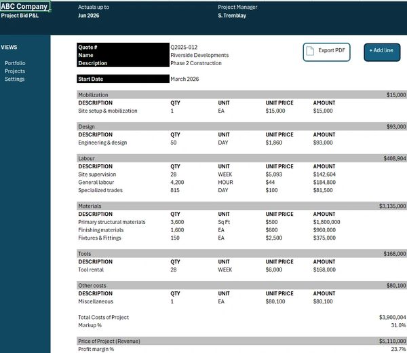Select the Markup % label
Viewport: 407px width, 353px height.
pos(90,325)
